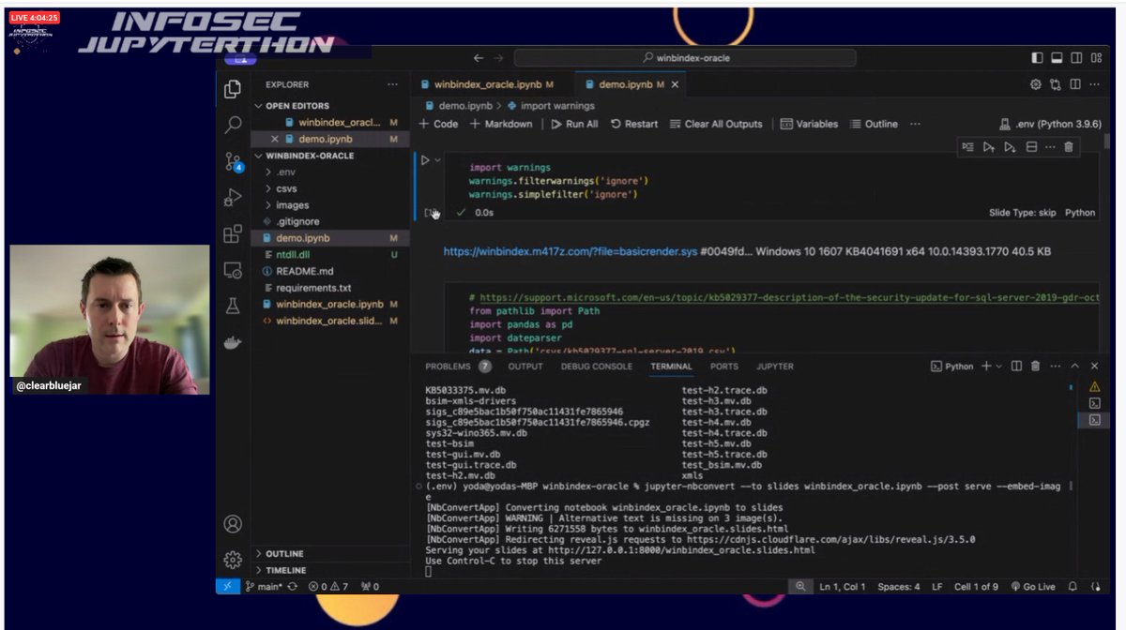
Task: Open the notifications bell in the status bar
Action: (x=1073, y=587)
